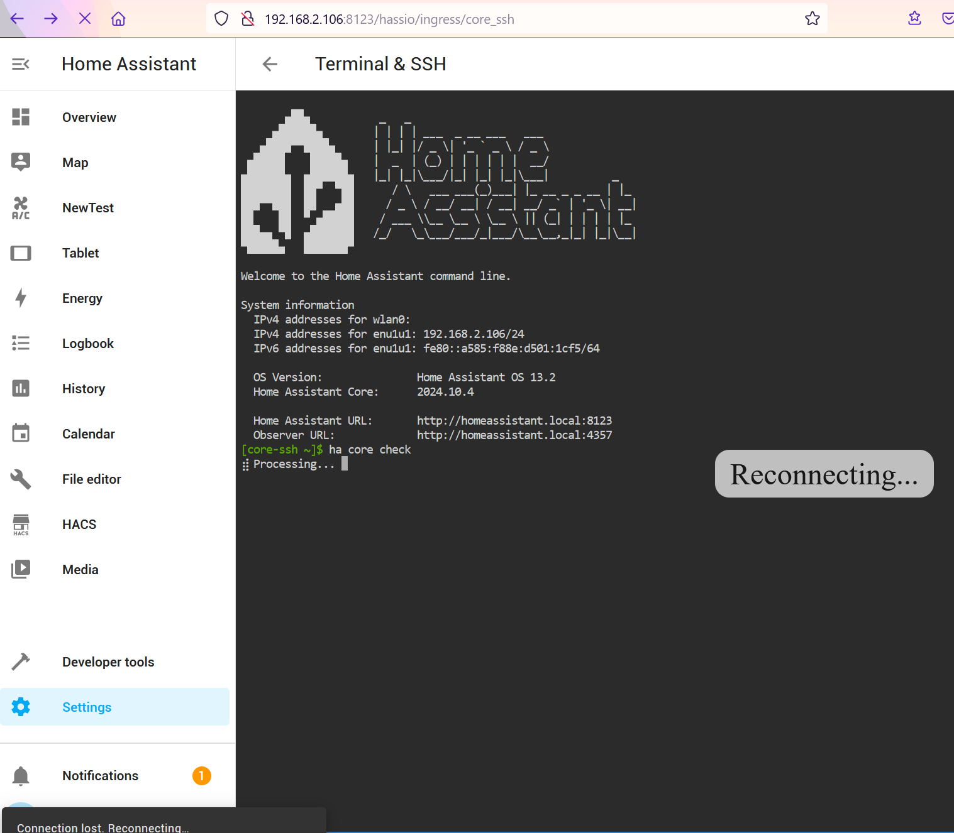Click the Notifications bell icon
The height and width of the screenshot is (833, 954).
pyautogui.click(x=21, y=776)
